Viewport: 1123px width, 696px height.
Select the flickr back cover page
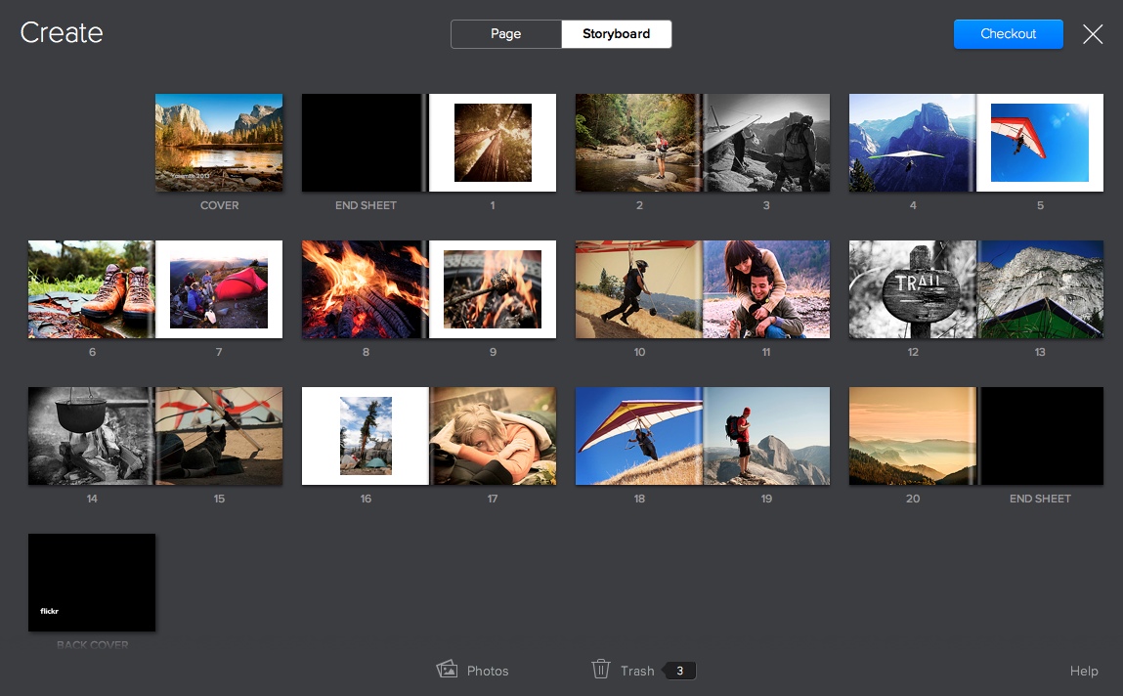92,583
